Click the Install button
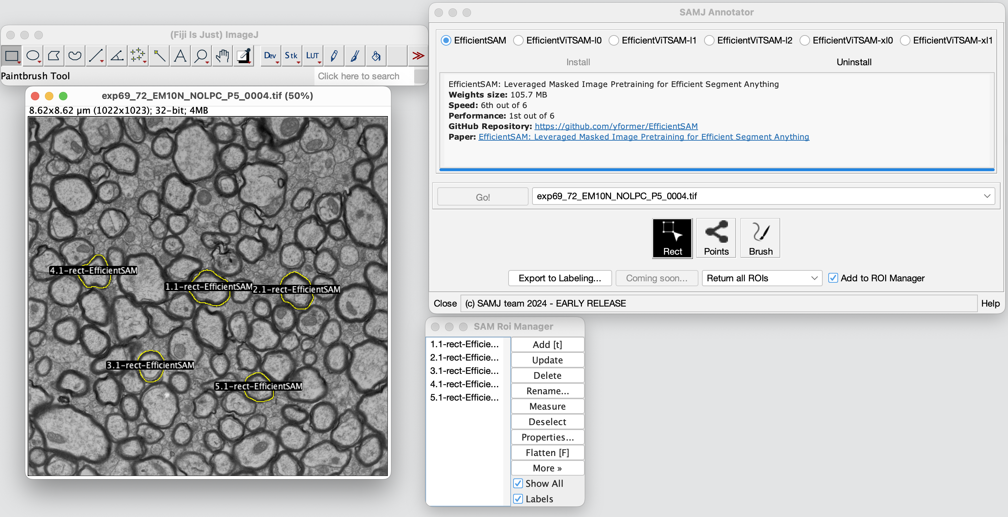The width and height of the screenshot is (1008, 517). click(x=578, y=62)
